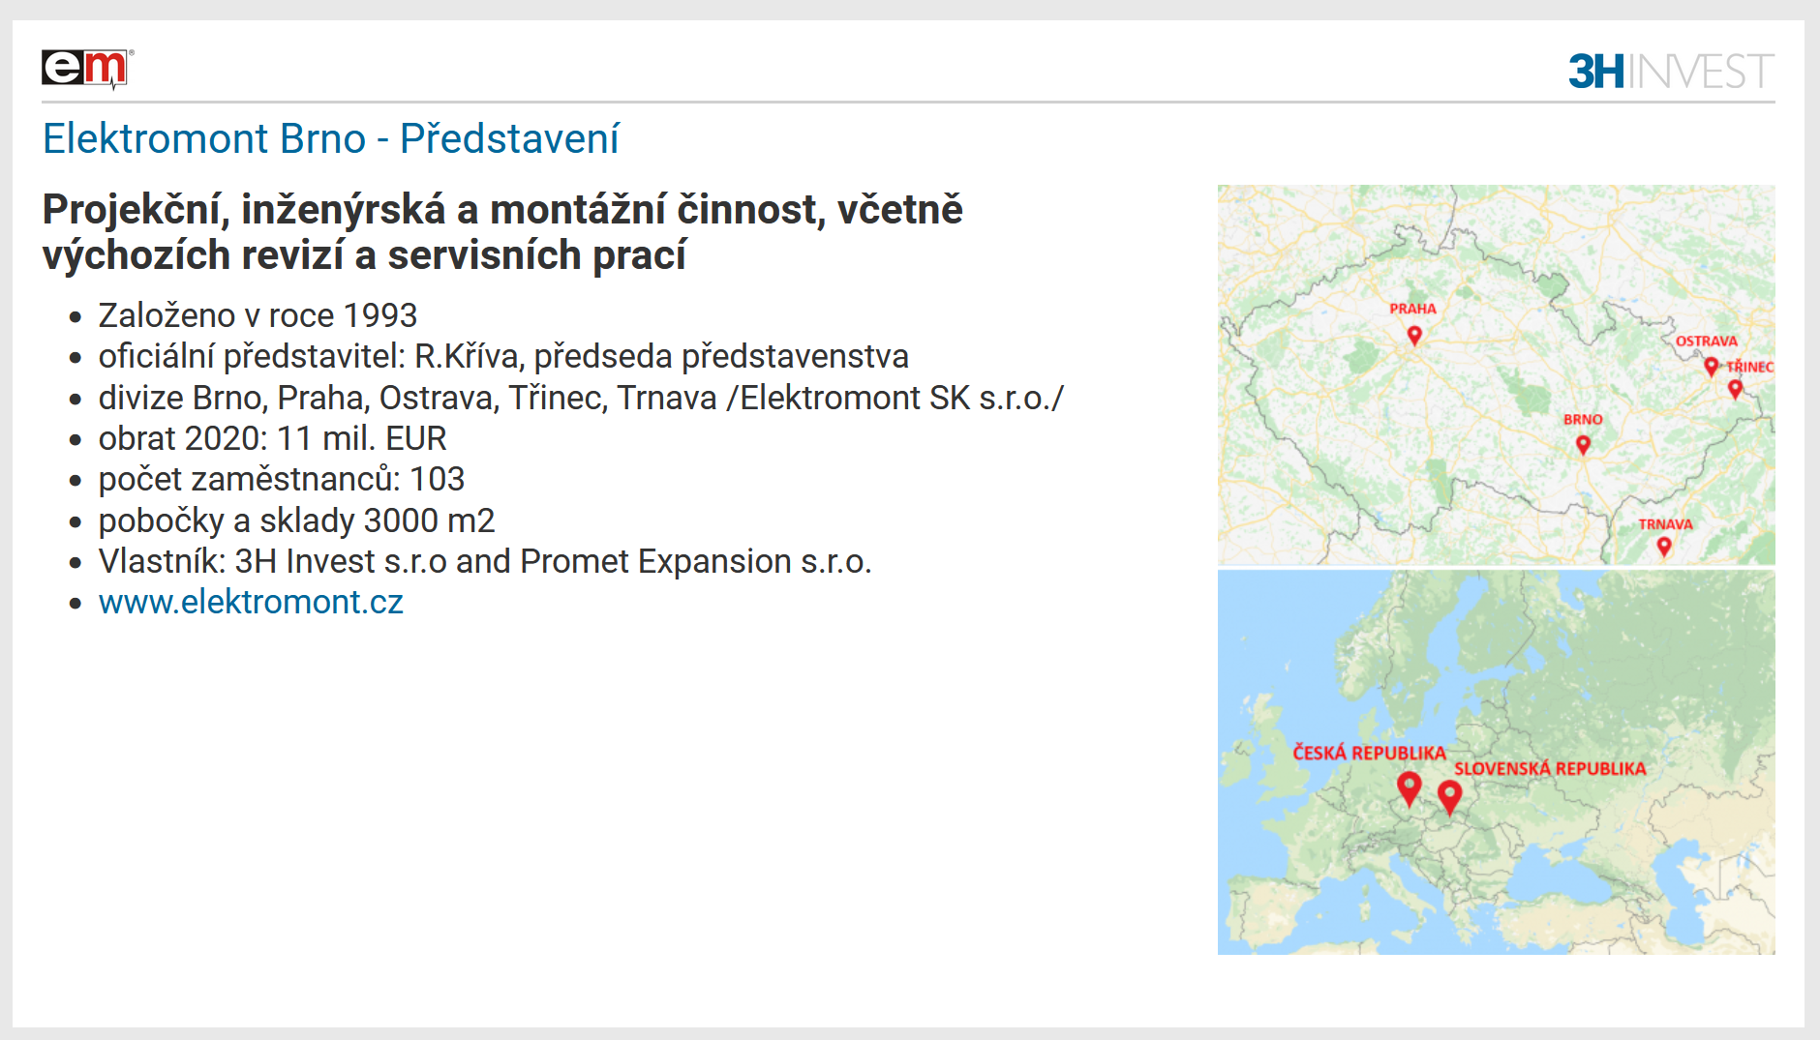The width and height of the screenshot is (1820, 1040).
Task: Click the bullet 'Založeno v roce 1993'
Action: coord(258,315)
